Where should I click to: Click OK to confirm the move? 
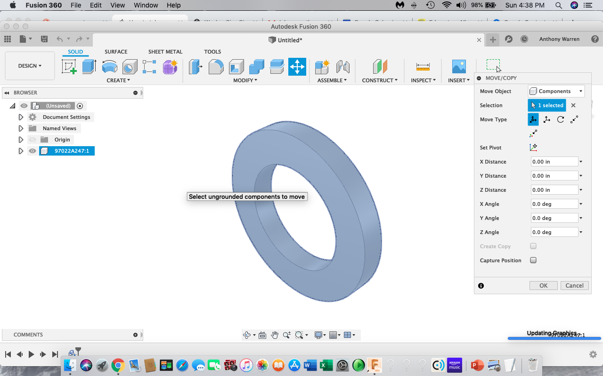click(543, 285)
